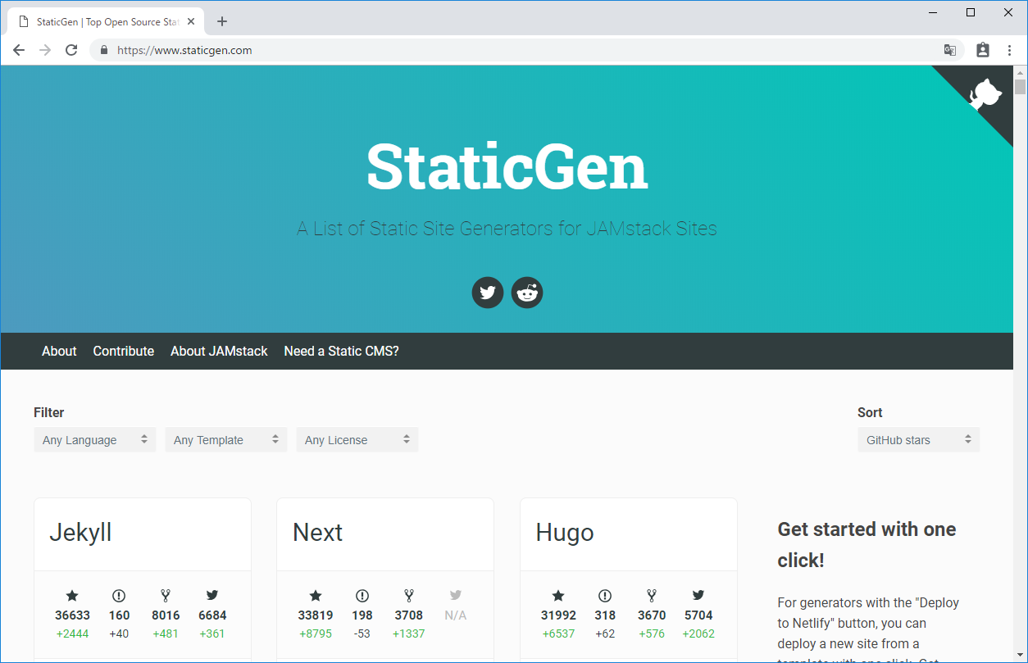
Task: Click the site subtitle about JAMstack Sites
Action: pos(507,229)
